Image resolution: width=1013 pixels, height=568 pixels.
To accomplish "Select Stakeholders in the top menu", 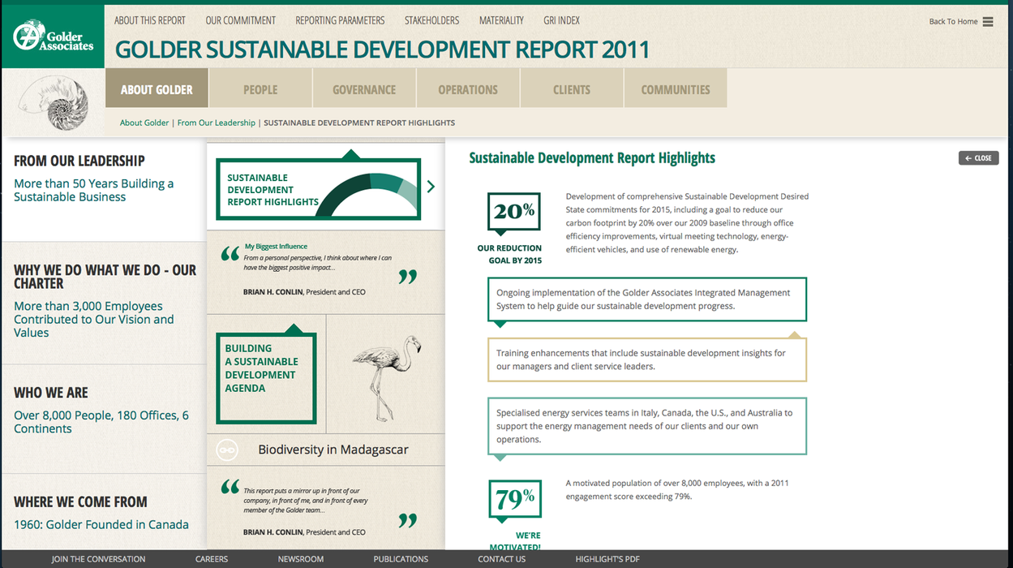I will 431,20.
